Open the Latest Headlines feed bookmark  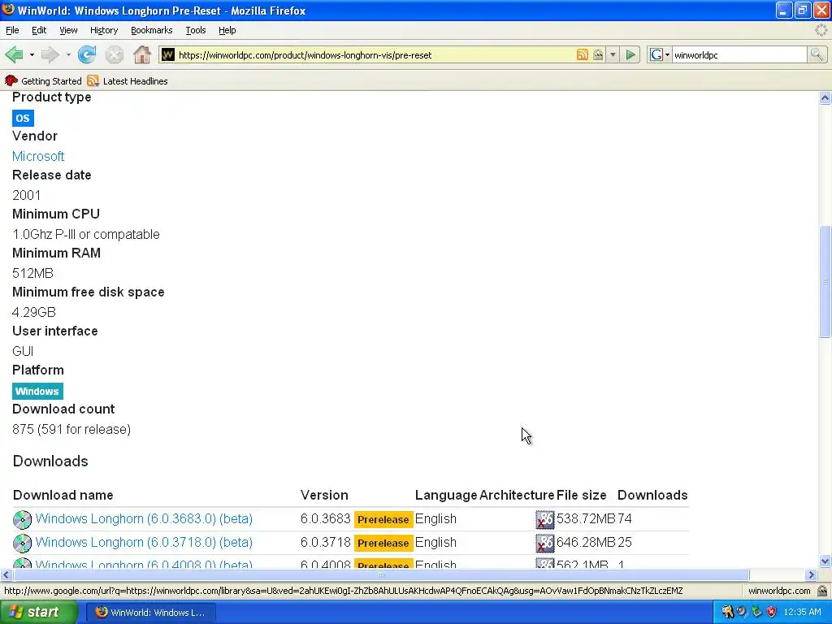[128, 81]
